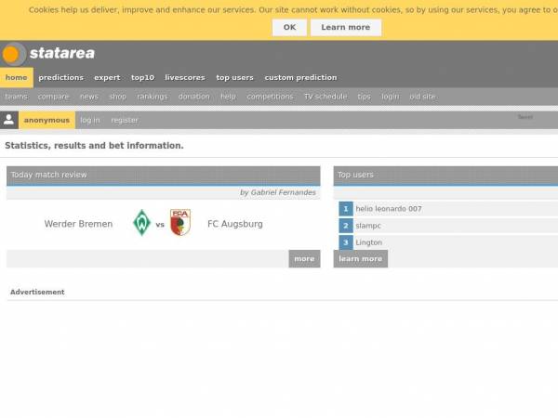Viewport: 558px width, 418px height.
Task: Open the Werder Bremen club crest
Action: [141, 223]
